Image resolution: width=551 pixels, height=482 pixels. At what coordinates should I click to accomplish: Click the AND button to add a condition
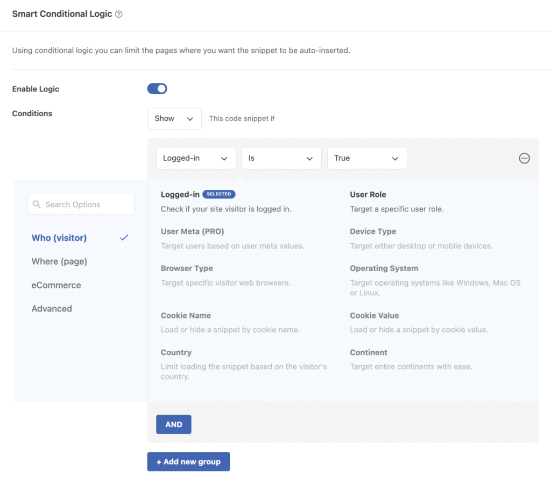[173, 424]
